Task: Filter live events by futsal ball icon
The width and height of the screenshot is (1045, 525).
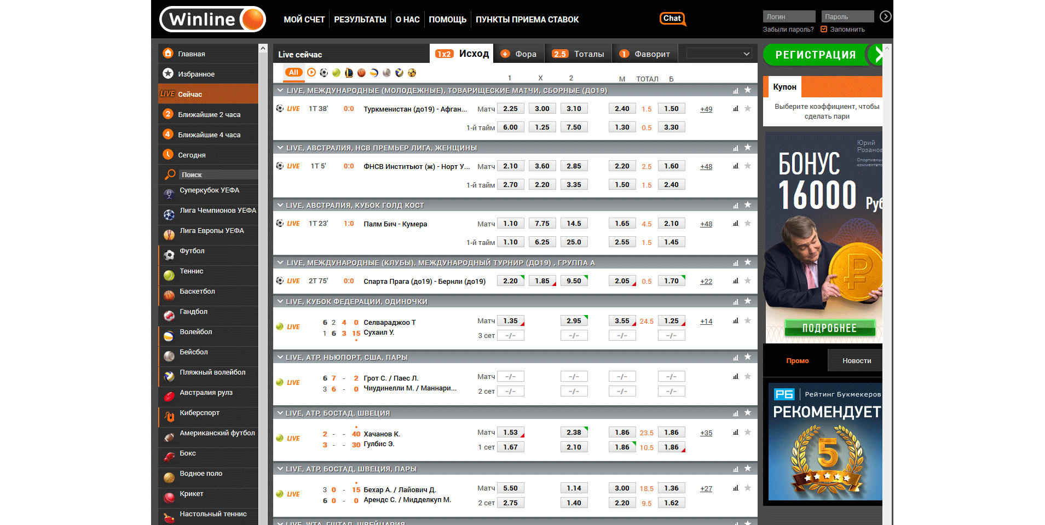Action: pyautogui.click(x=412, y=72)
